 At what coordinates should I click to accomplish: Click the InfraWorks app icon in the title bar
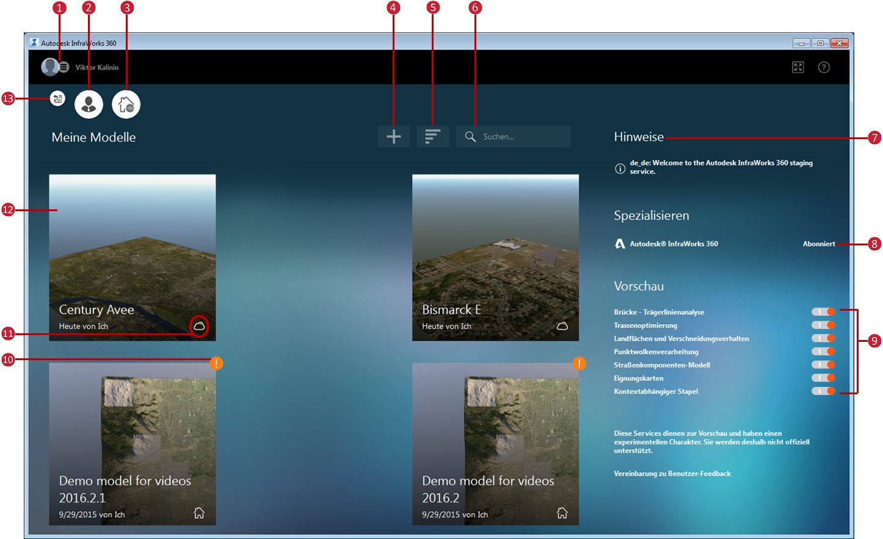tap(34, 43)
